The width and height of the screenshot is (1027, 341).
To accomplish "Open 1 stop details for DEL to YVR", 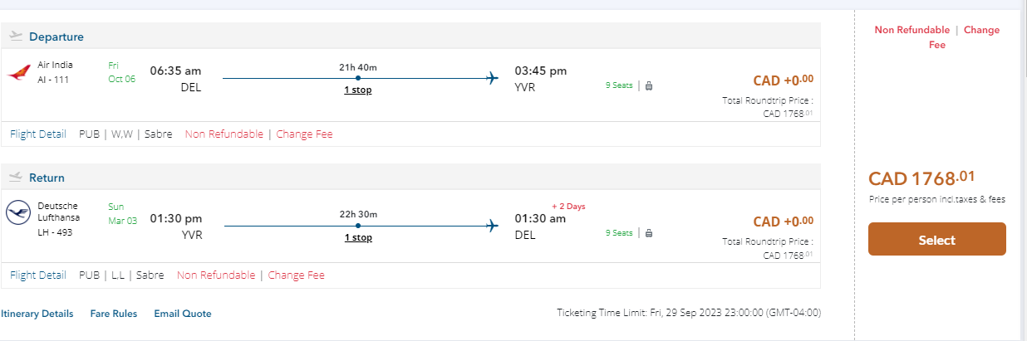I will [358, 90].
